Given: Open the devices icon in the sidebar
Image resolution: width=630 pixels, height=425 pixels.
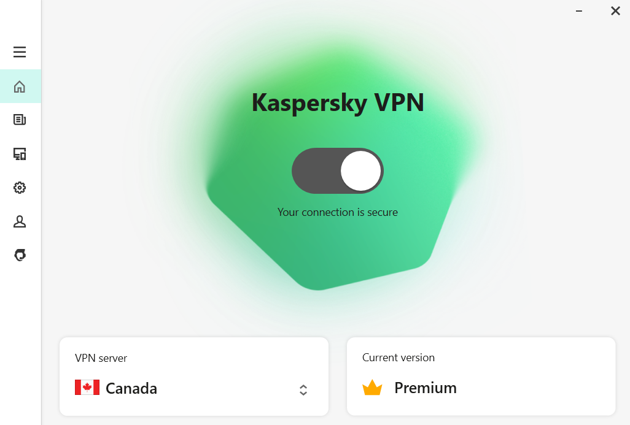Looking at the screenshot, I should pos(20,154).
